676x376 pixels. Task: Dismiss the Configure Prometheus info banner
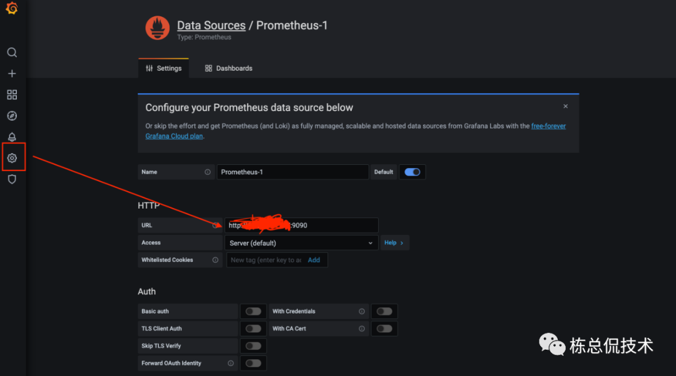click(565, 106)
